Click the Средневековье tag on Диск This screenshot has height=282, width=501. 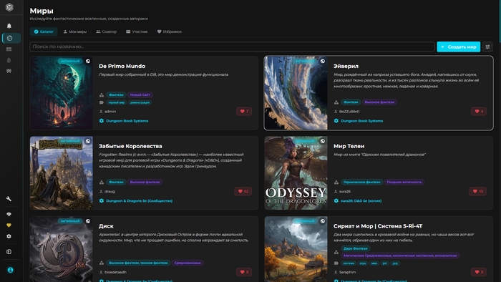pyautogui.click(x=188, y=263)
